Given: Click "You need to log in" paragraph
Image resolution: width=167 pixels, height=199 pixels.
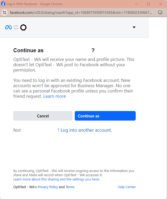Looking at the screenshot, I should [x=73, y=88].
